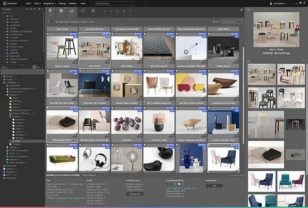Click the search icon in Tags panel
Image resolution: width=308 pixels, height=208 pixels.
34,67
